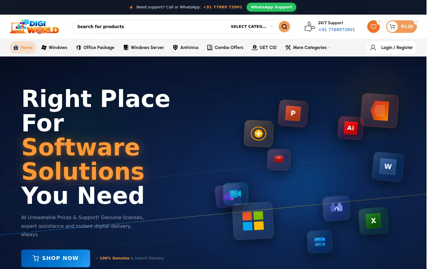
Task: Click the user icon beside Login / Register
Action: (373, 48)
